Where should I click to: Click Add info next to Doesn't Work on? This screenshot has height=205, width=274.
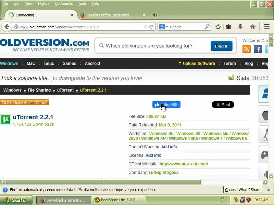(169, 147)
